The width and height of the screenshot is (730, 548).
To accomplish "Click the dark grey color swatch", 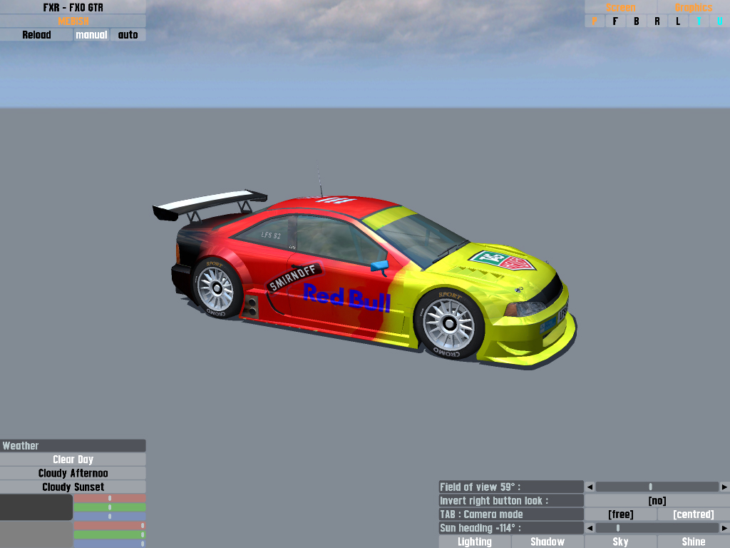I will click(36, 507).
